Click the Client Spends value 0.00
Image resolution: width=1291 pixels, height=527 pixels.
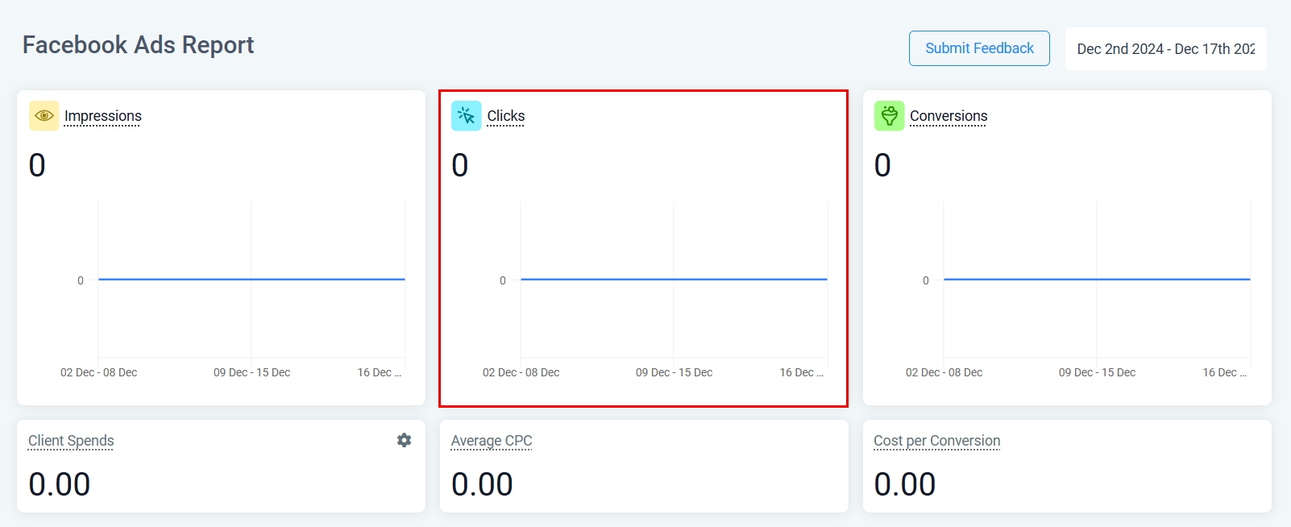(60, 484)
